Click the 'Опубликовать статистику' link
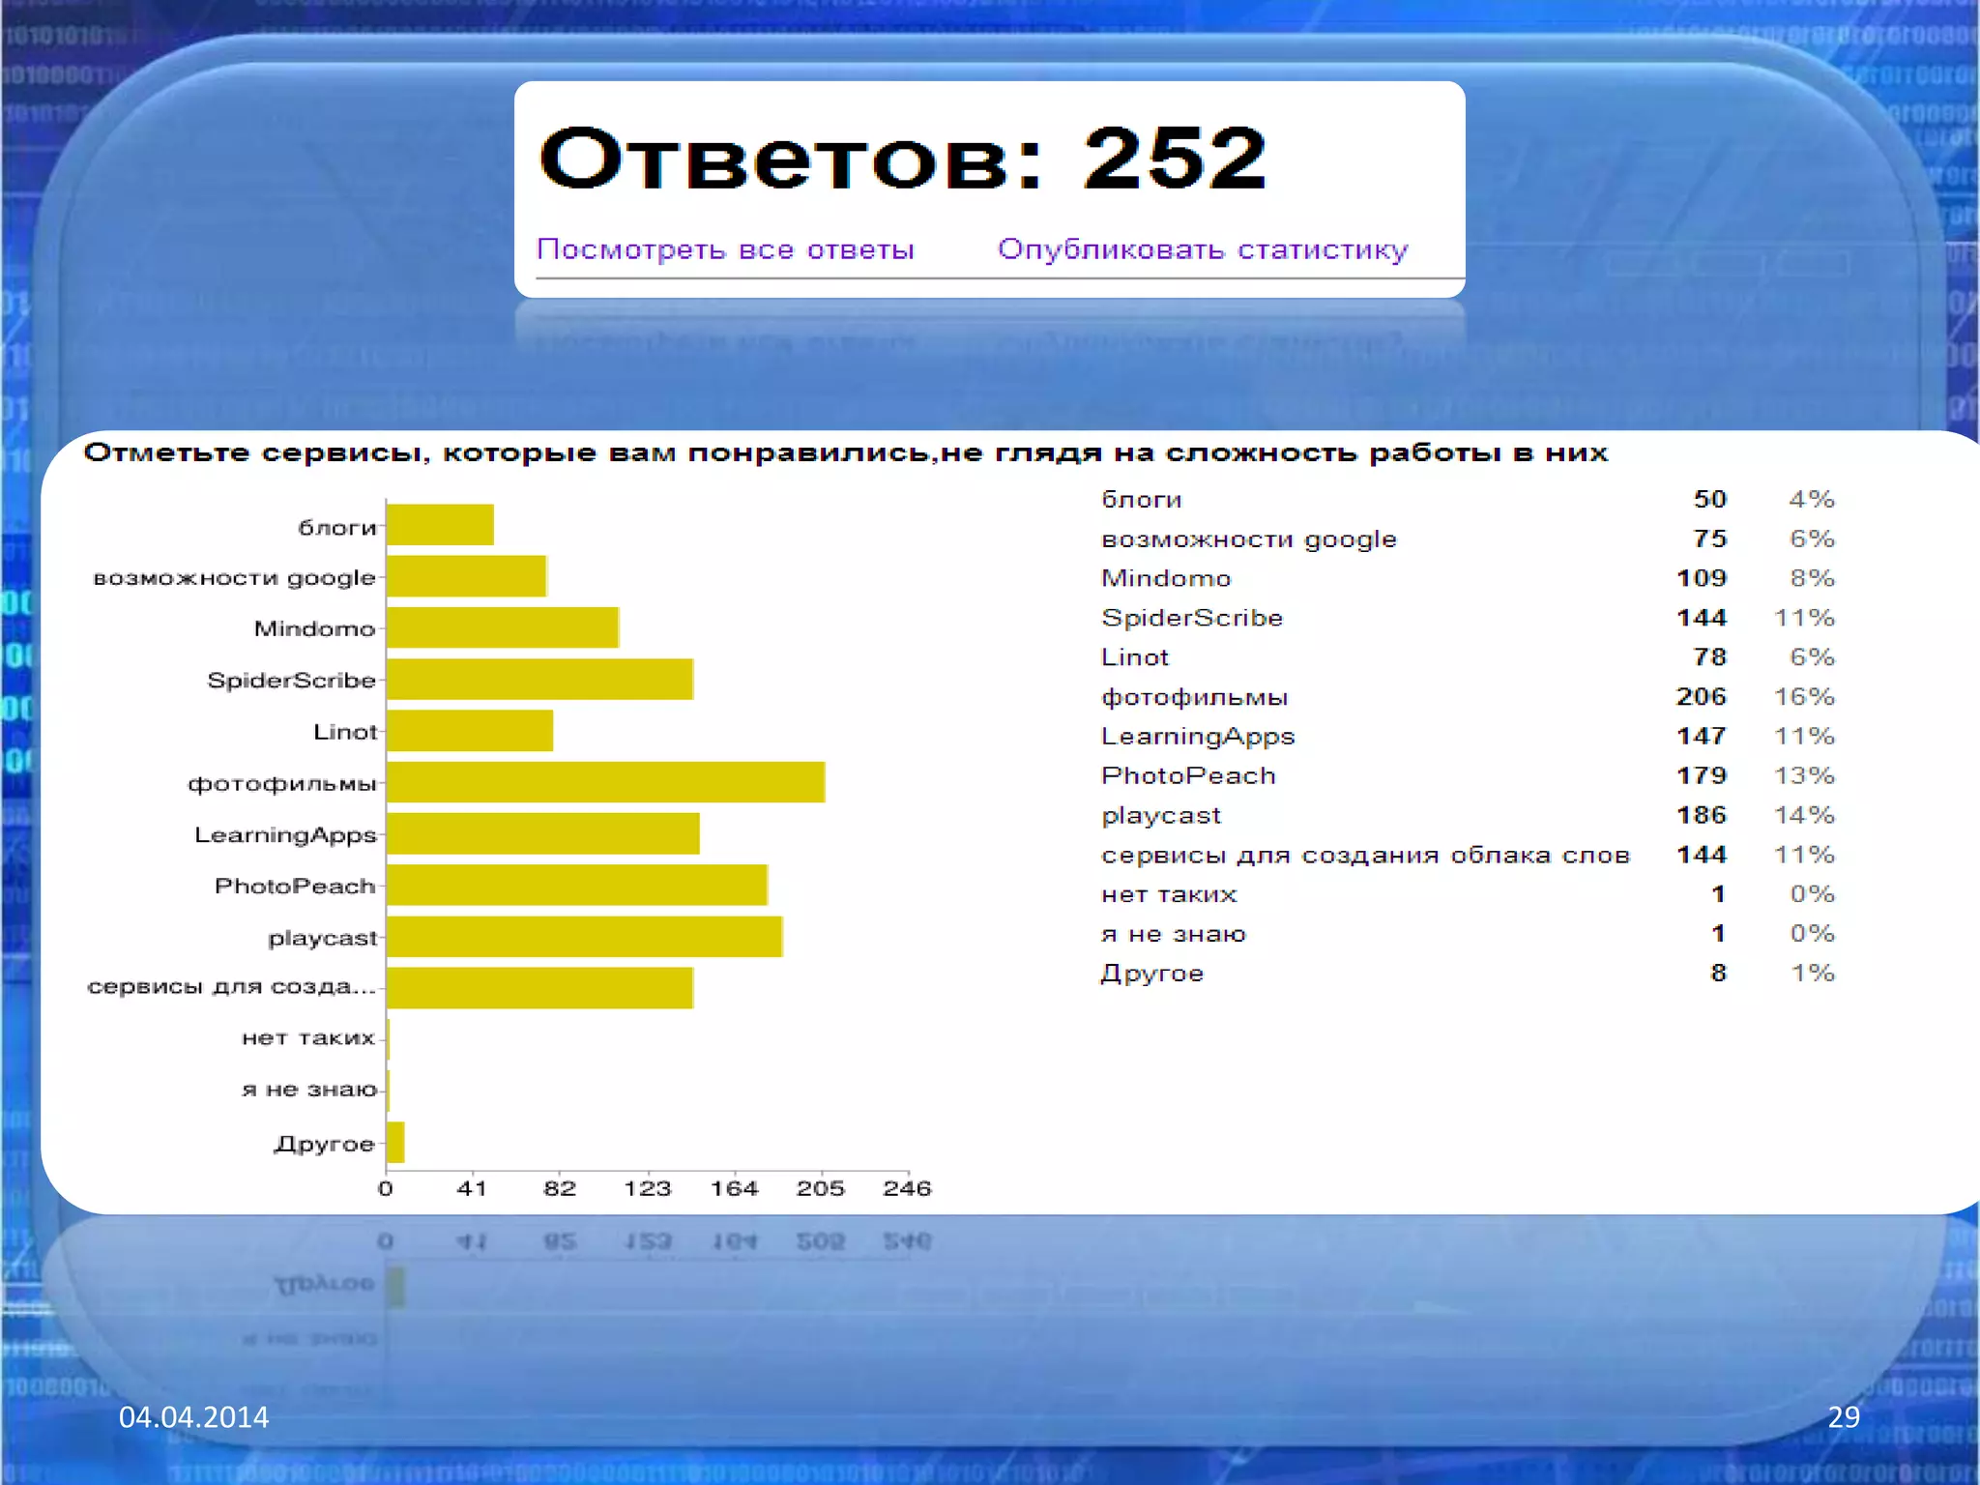Screen dimensions: 1980x1485 [1203, 249]
